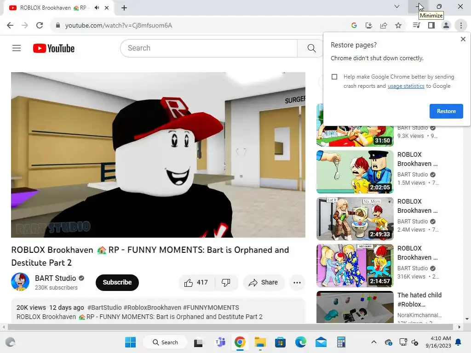Click the #RobloxBrookhaven hashtag

[152, 307]
